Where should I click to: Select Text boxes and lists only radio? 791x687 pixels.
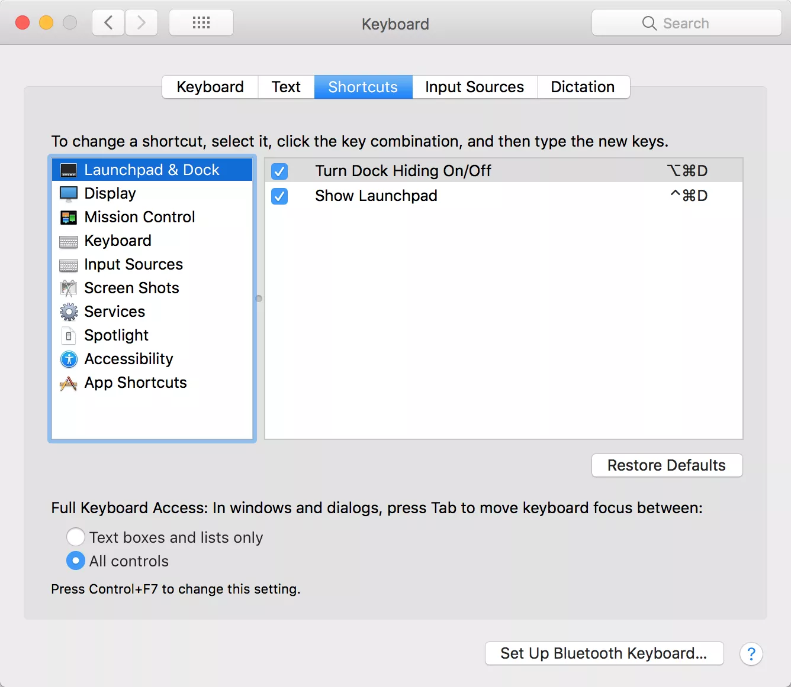coord(75,537)
